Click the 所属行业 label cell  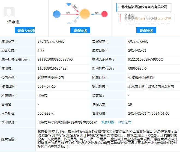tap(108, 78)
